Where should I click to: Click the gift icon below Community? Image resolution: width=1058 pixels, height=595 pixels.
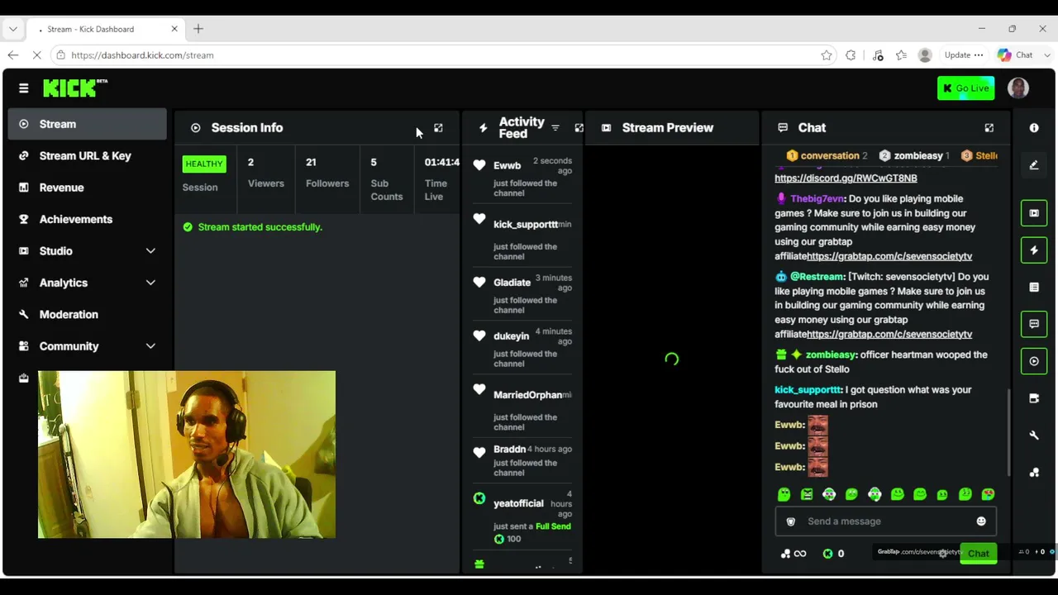[x=23, y=378]
